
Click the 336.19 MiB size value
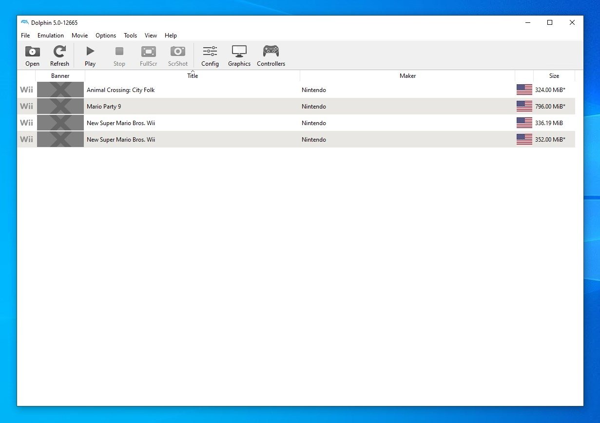tap(549, 123)
